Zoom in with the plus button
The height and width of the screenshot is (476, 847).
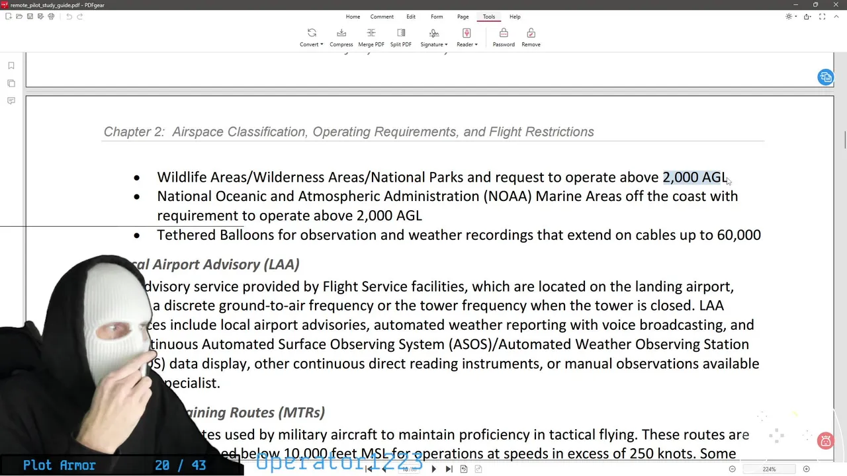click(806, 469)
